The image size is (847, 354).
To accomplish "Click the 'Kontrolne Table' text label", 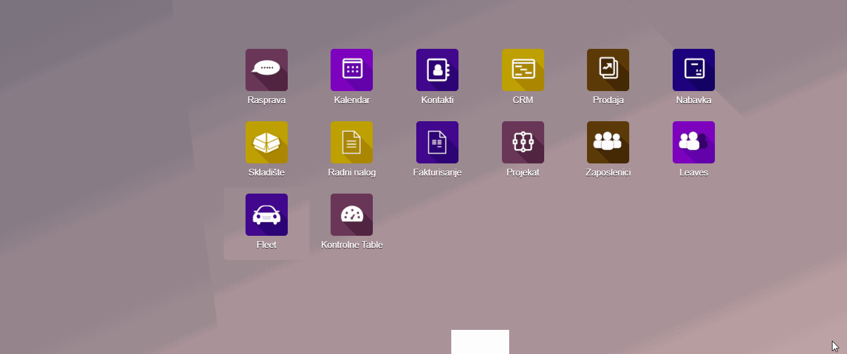I will pyautogui.click(x=352, y=245).
